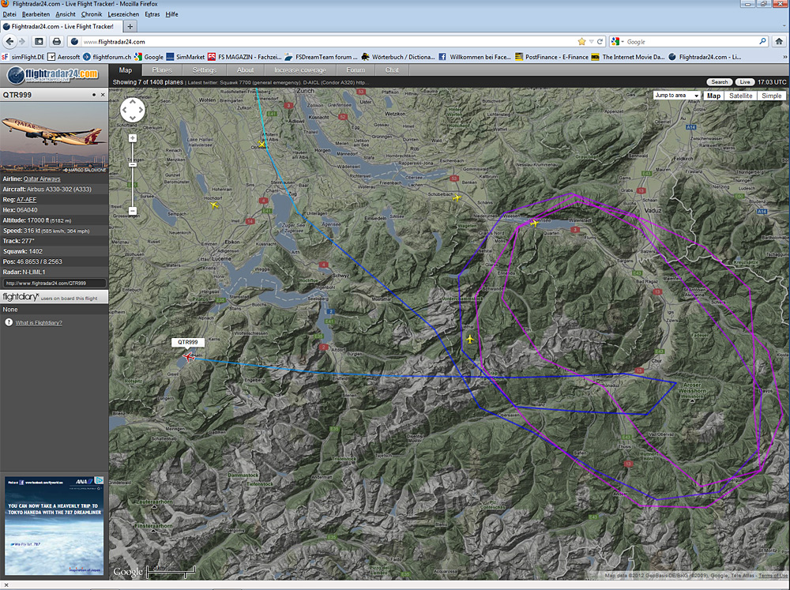Click the QTR999 map label
Image resolution: width=790 pixels, height=590 pixels.
188,342
